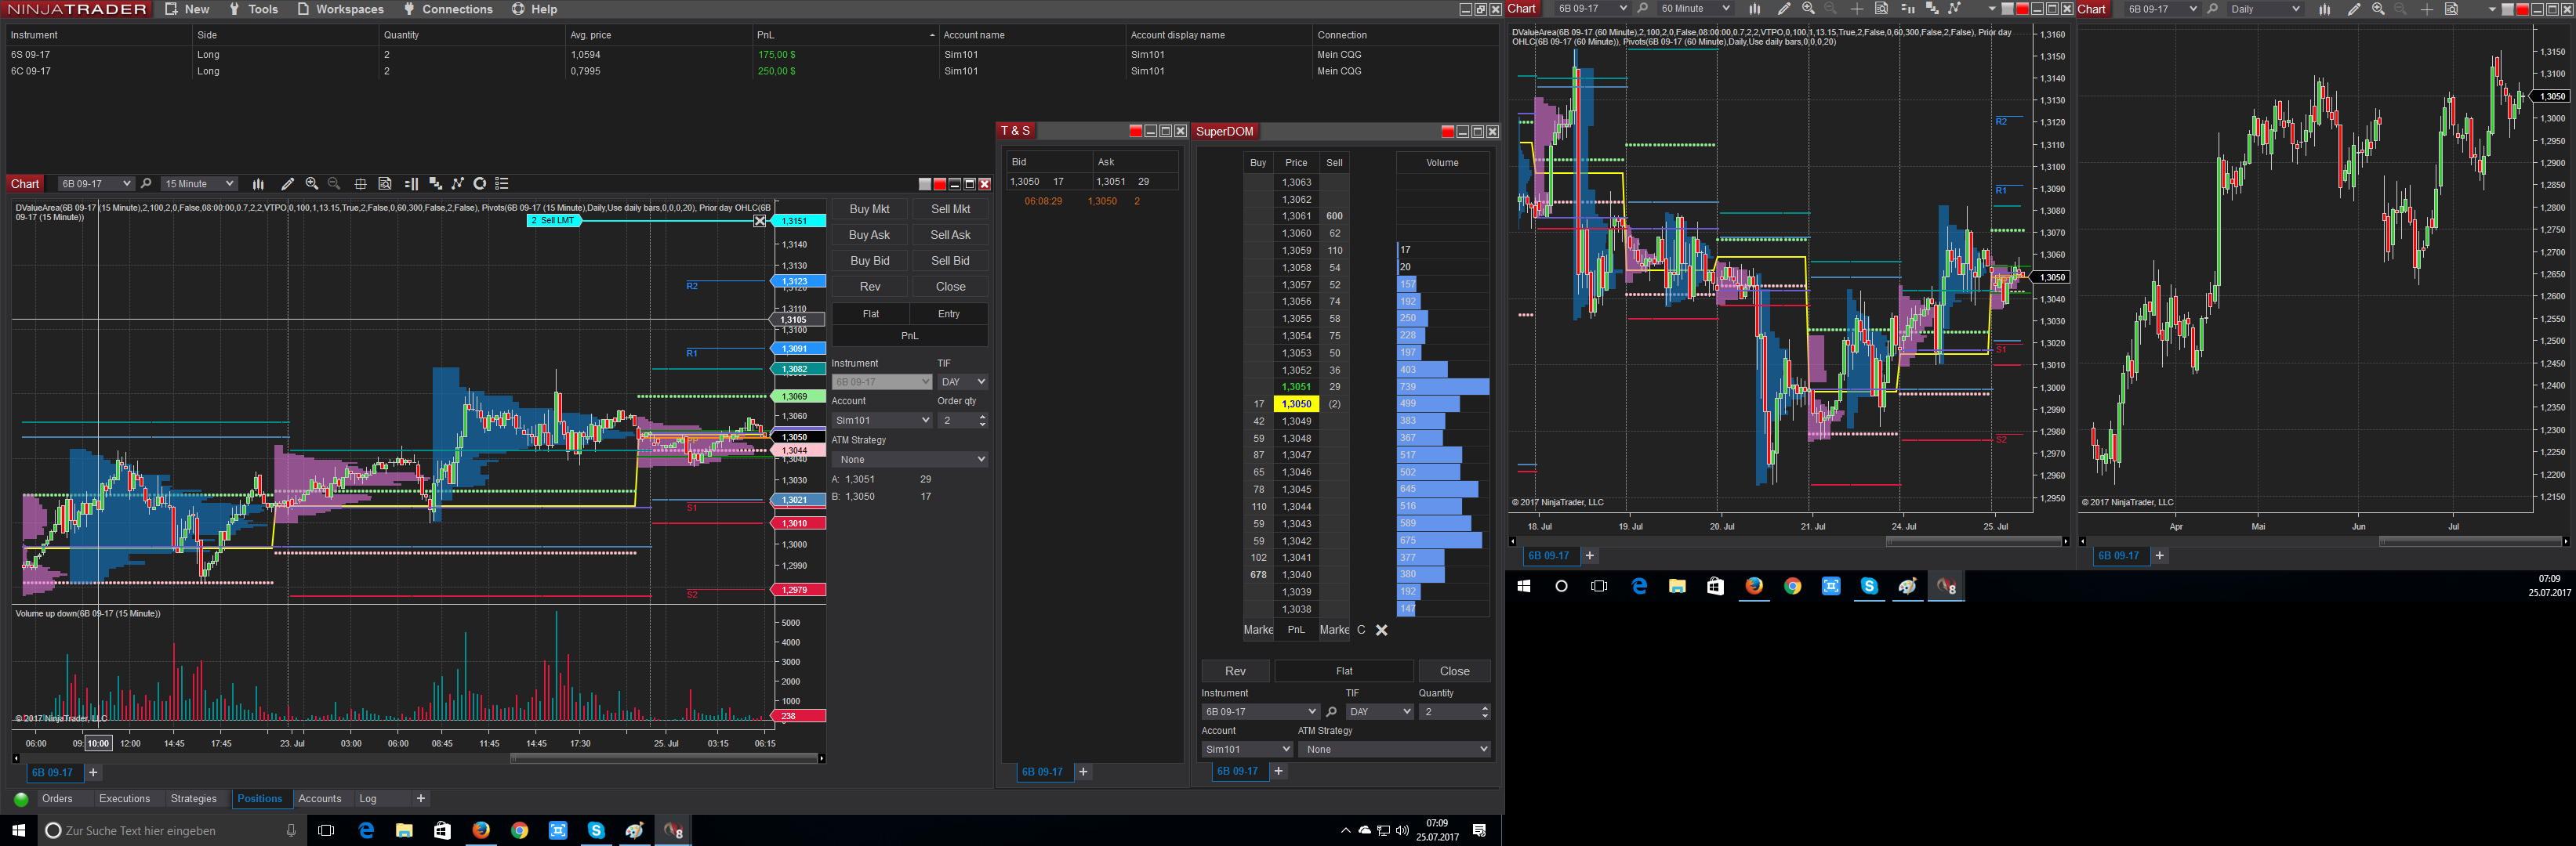Adjust Order qty stepper in chart trader
The width and height of the screenshot is (2576, 846).
[982, 421]
